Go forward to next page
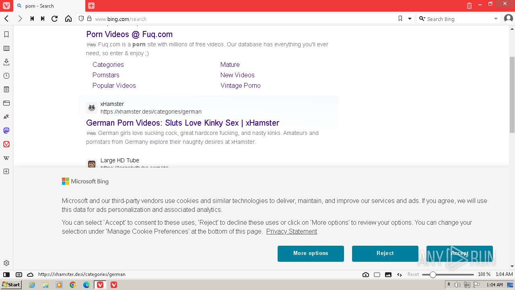The width and height of the screenshot is (515, 290). point(20,19)
